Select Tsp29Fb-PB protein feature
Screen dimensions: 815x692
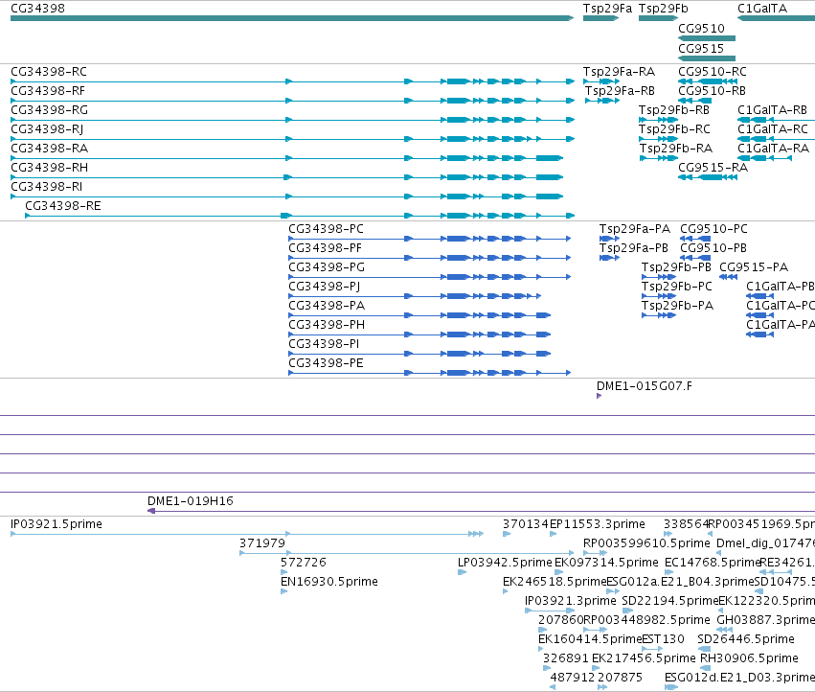click(659, 277)
